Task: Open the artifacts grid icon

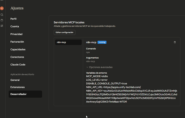Action: click(2, 26)
